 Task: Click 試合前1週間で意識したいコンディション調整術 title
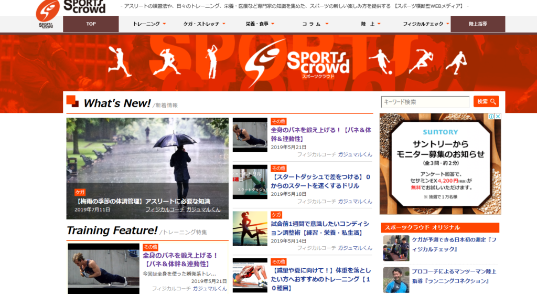pos(320,228)
